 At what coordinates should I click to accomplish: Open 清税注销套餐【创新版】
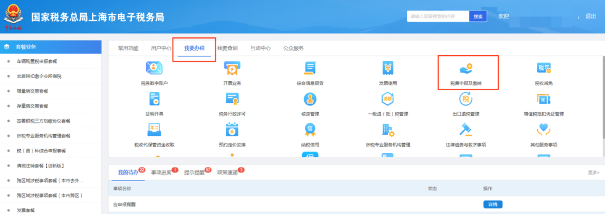[x=40, y=165]
